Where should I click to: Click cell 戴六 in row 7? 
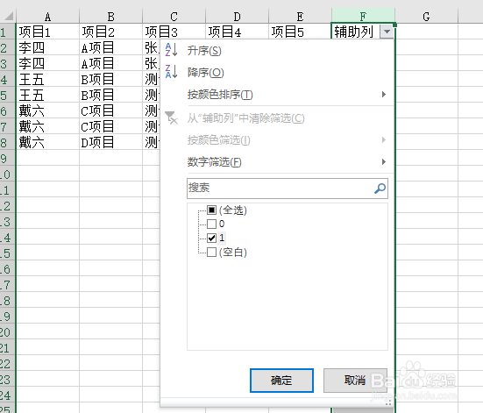tap(47, 126)
